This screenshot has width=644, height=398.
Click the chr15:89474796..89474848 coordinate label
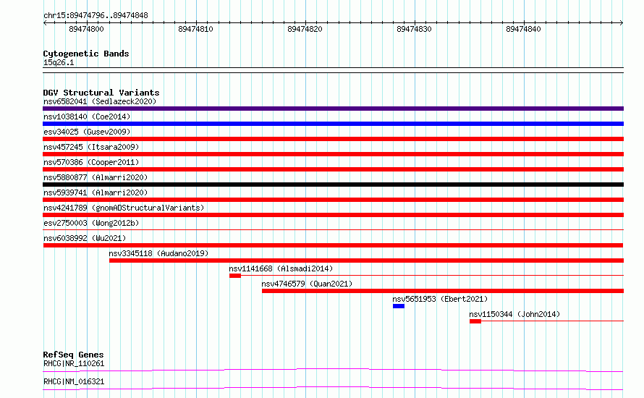(96, 15)
